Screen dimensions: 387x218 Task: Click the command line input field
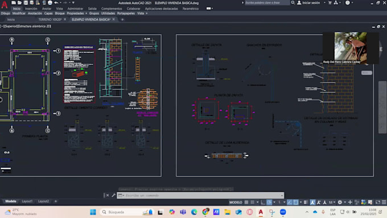[200, 195]
